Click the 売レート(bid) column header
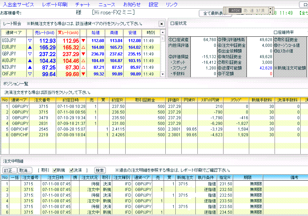Image resolution: width=308 pixels, height=216 pixels. point(44,33)
